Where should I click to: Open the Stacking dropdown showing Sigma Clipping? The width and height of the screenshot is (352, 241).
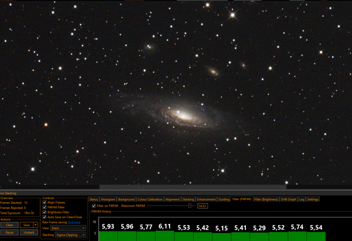click(70, 235)
